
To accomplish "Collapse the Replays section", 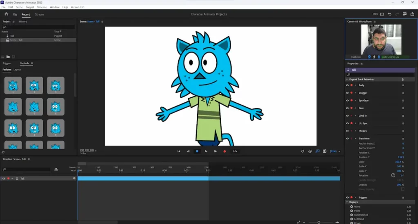I will pos(347,202).
